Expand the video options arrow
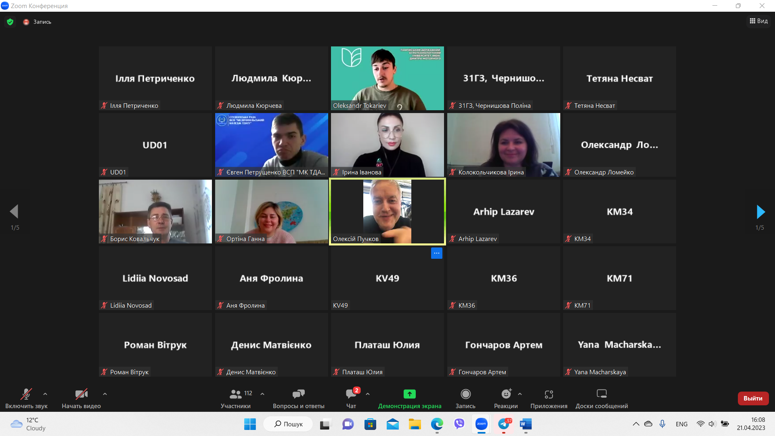Image resolution: width=775 pixels, height=436 pixels. pyautogui.click(x=105, y=394)
